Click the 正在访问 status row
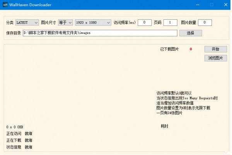This screenshot has width=232, height=155. [x=19, y=134]
